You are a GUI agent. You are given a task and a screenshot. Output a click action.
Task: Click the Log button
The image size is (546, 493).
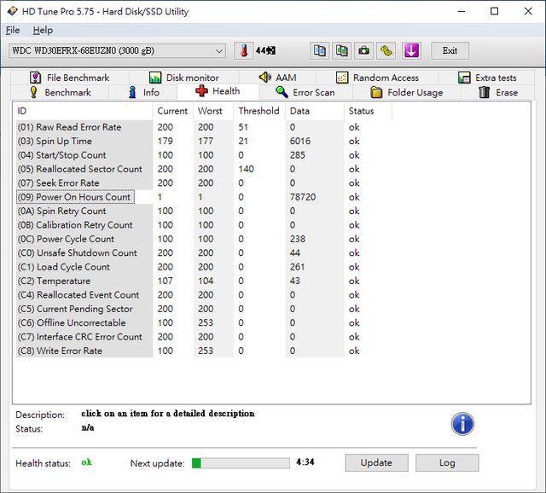coord(447,462)
